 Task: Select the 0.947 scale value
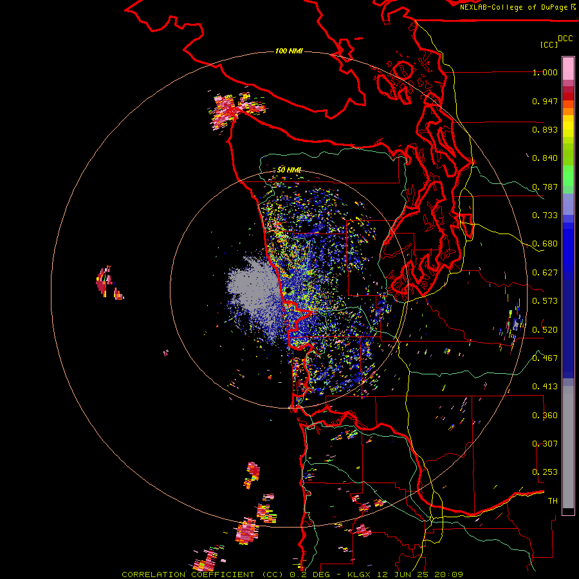(x=545, y=101)
